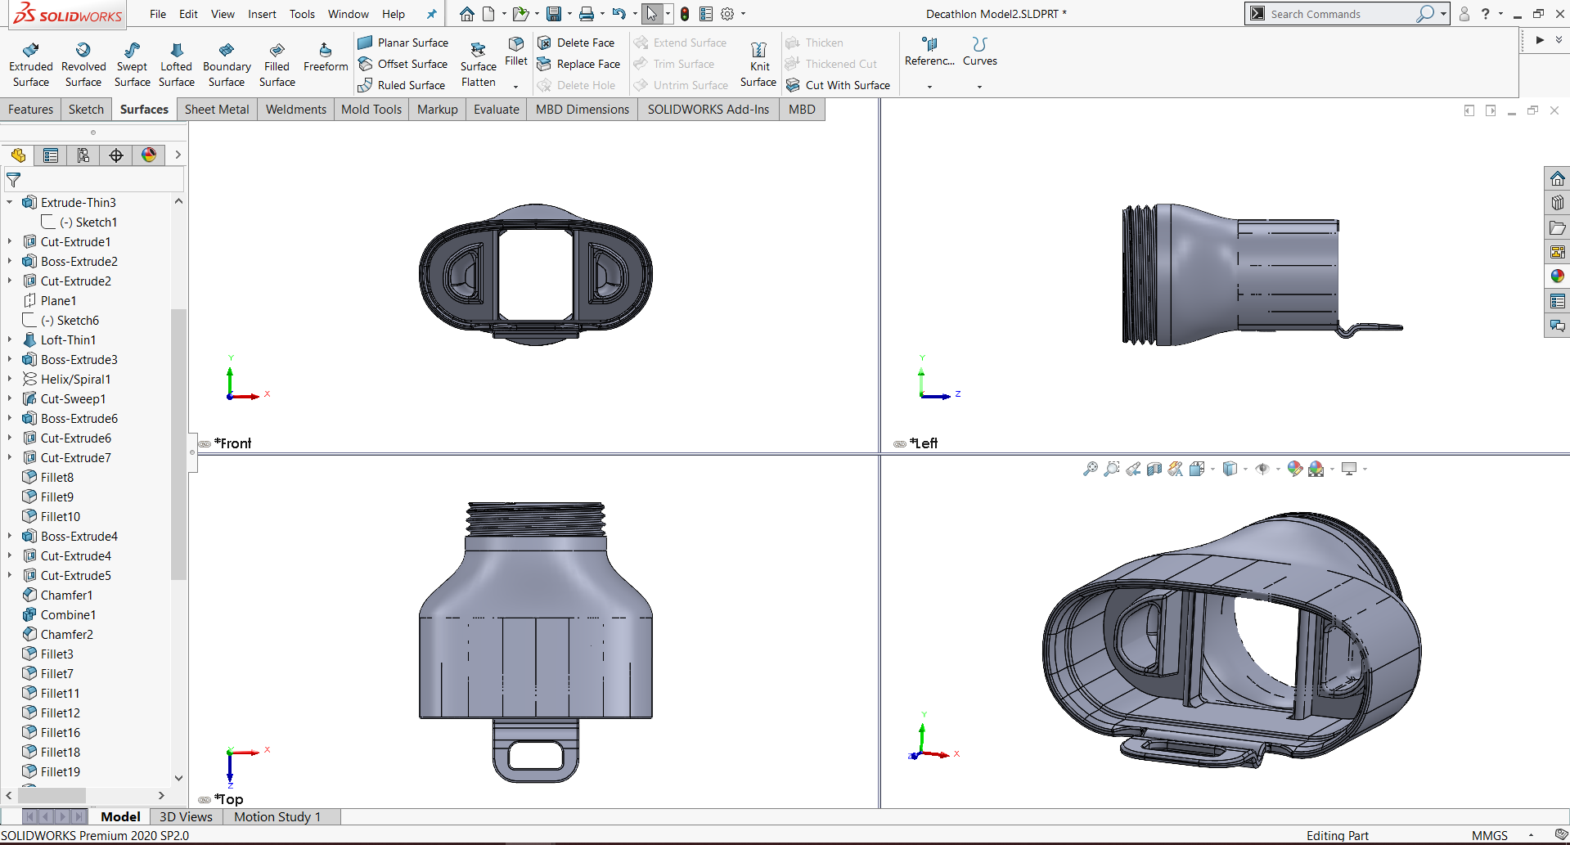This screenshot has width=1570, height=845.
Task: Activate the Surface Flatten tool
Action: pos(478,65)
